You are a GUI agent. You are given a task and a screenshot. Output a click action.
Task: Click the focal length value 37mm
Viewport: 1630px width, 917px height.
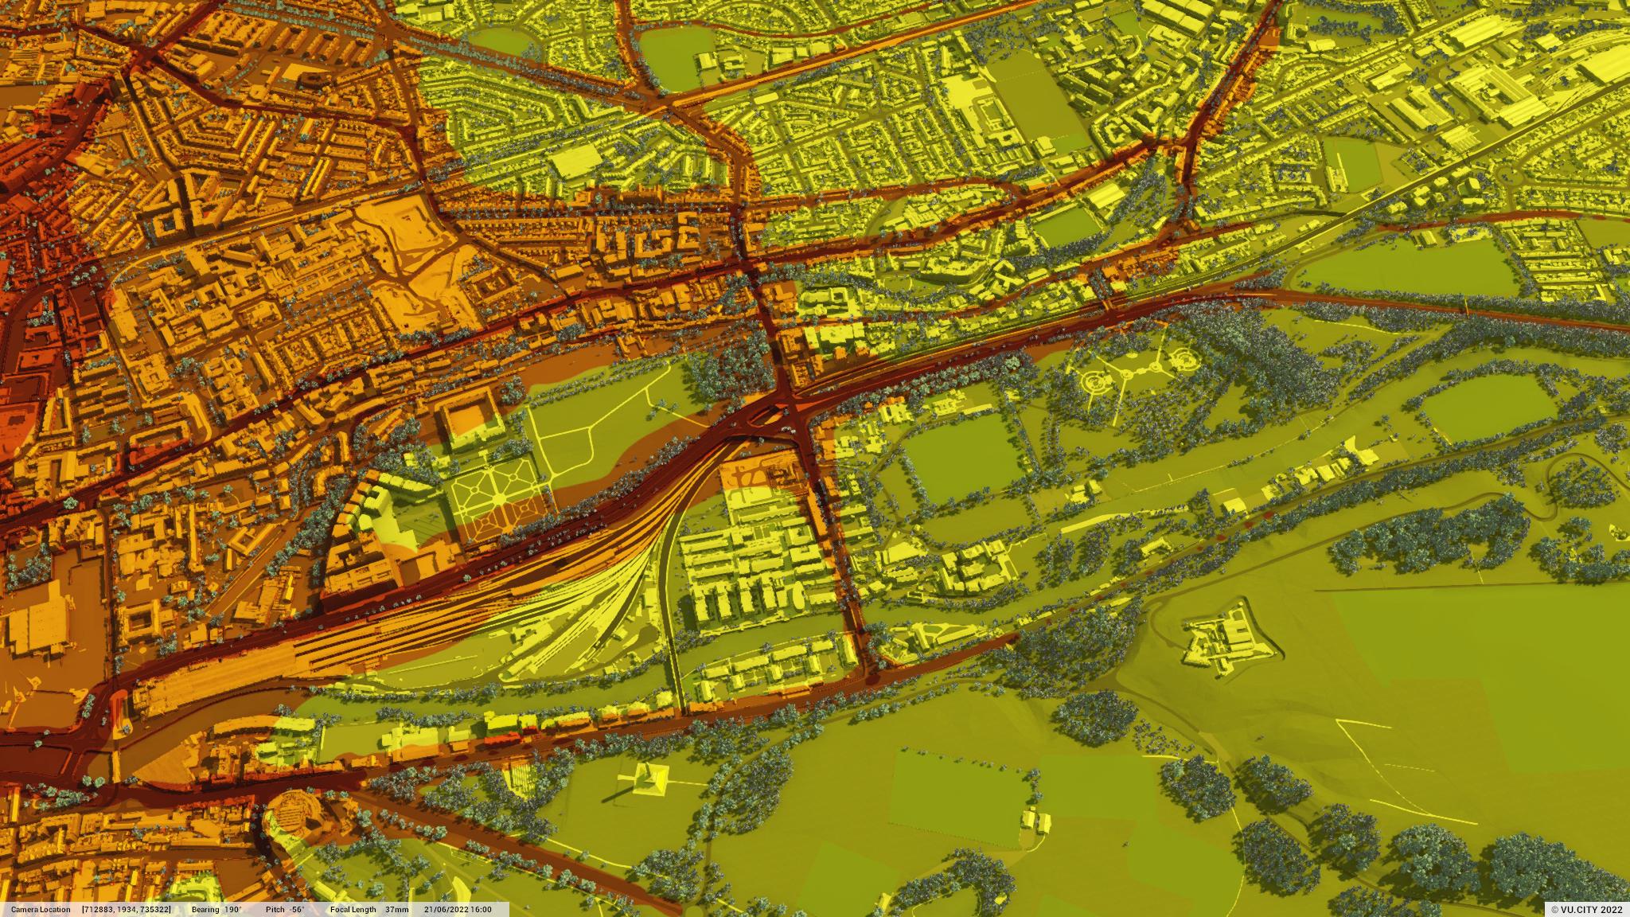point(397,909)
